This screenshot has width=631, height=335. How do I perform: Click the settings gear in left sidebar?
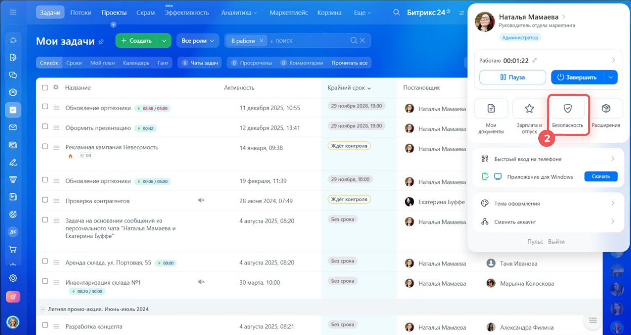coord(13,278)
